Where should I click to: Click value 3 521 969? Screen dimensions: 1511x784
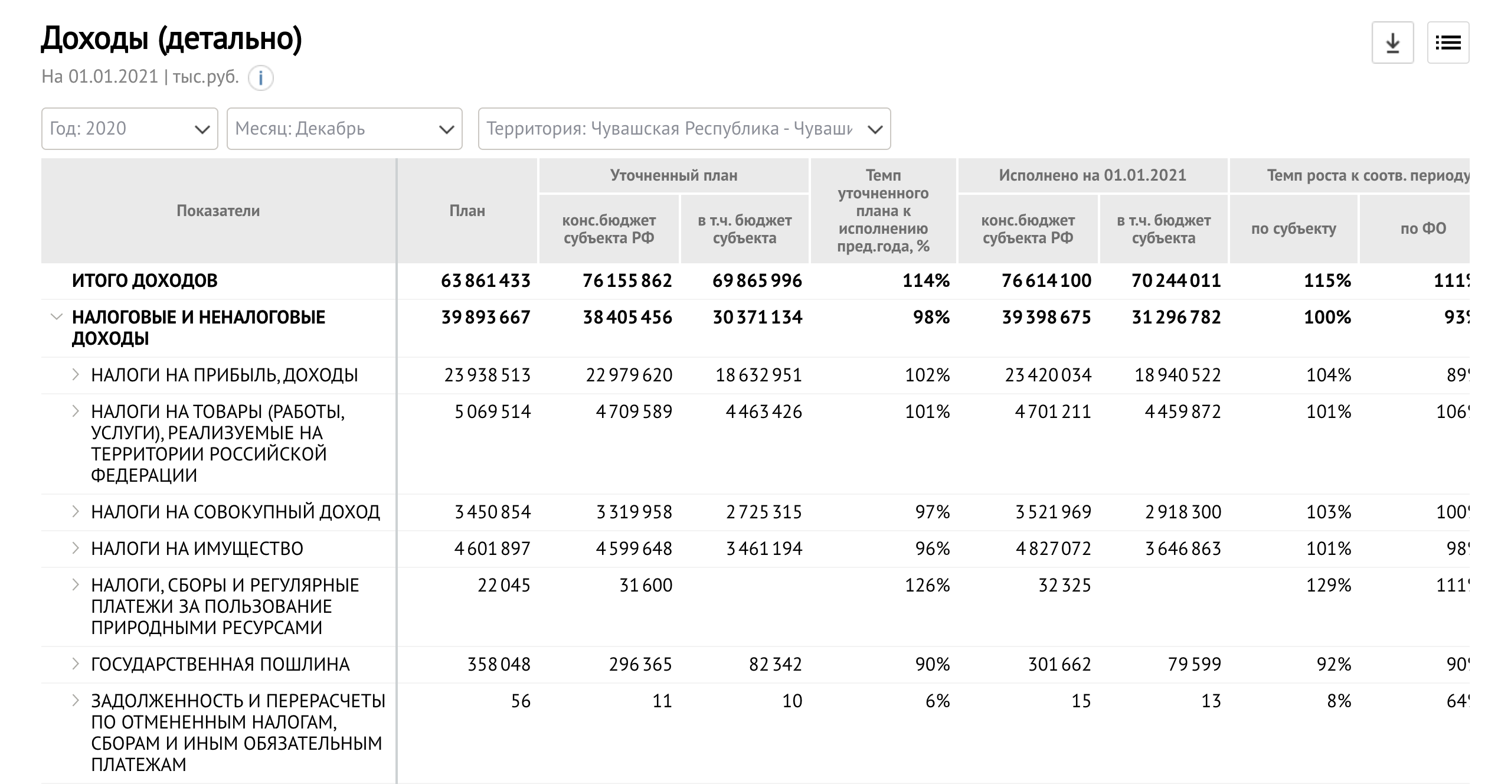[1053, 512]
